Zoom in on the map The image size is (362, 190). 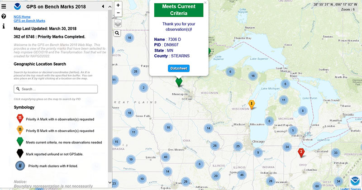[118, 6]
